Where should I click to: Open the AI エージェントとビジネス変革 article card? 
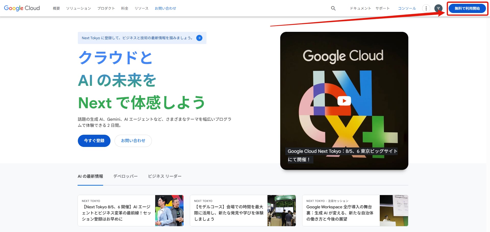click(x=131, y=211)
